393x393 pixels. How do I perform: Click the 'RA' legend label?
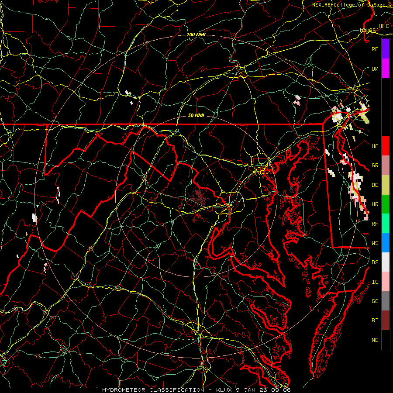(x=375, y=224)
